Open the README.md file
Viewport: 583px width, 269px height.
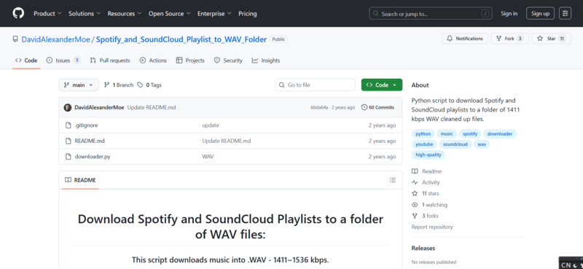click(90, 141)
